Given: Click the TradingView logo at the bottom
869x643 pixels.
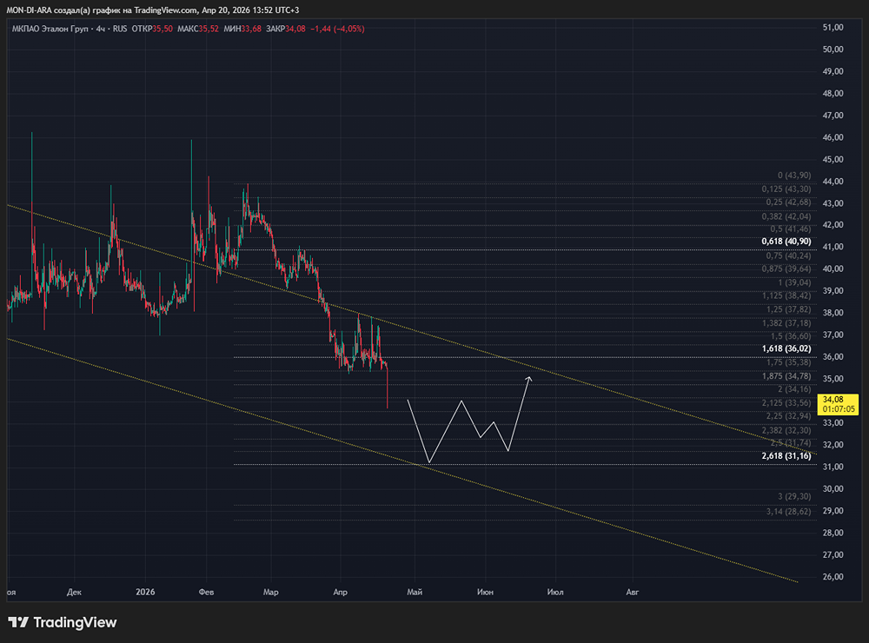Looking at the screenshot, I should pyautogui.click(x=62, y=622).
